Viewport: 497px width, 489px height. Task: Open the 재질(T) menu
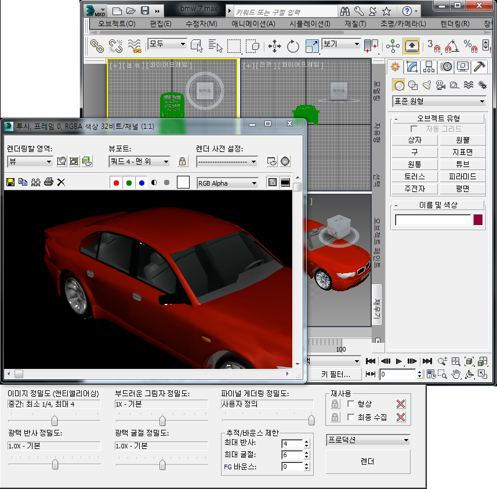[355, 24]
